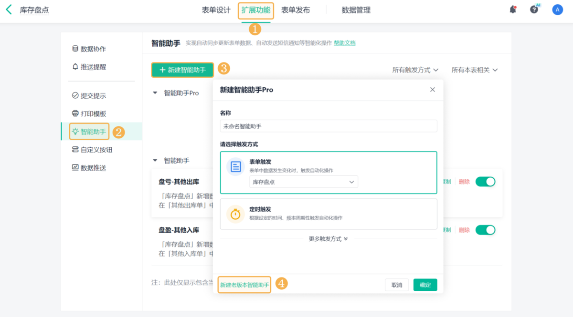Click the 盘盈-其他入库 assistant title
This screenshot has height=317, width=573.
pyautogui.click(x=179, y=230)
